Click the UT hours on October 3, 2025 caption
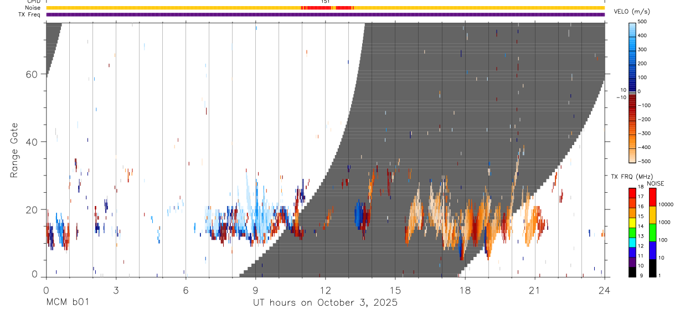The image size is (680, 314). point(325,303)
